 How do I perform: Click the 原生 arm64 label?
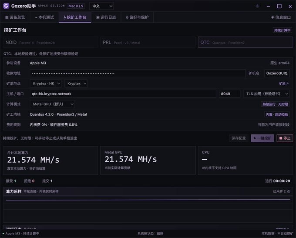(280, 63)
